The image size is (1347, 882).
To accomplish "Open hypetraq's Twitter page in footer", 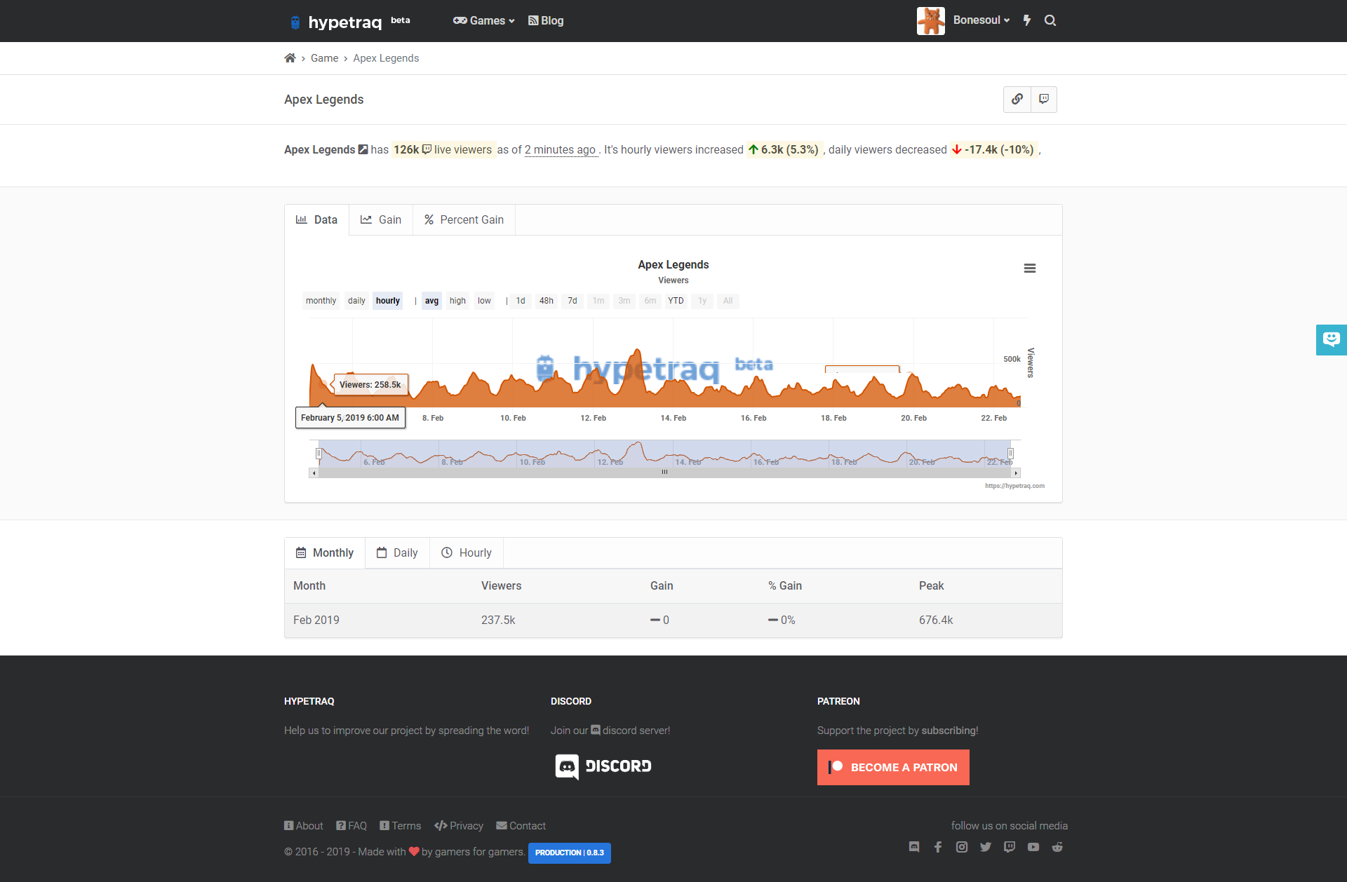I will pos(985,846).
